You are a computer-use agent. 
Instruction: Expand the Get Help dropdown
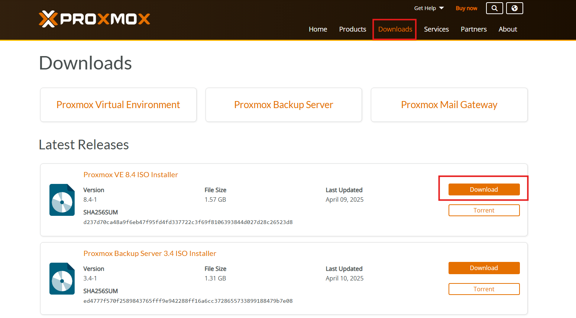click(429, 8)
